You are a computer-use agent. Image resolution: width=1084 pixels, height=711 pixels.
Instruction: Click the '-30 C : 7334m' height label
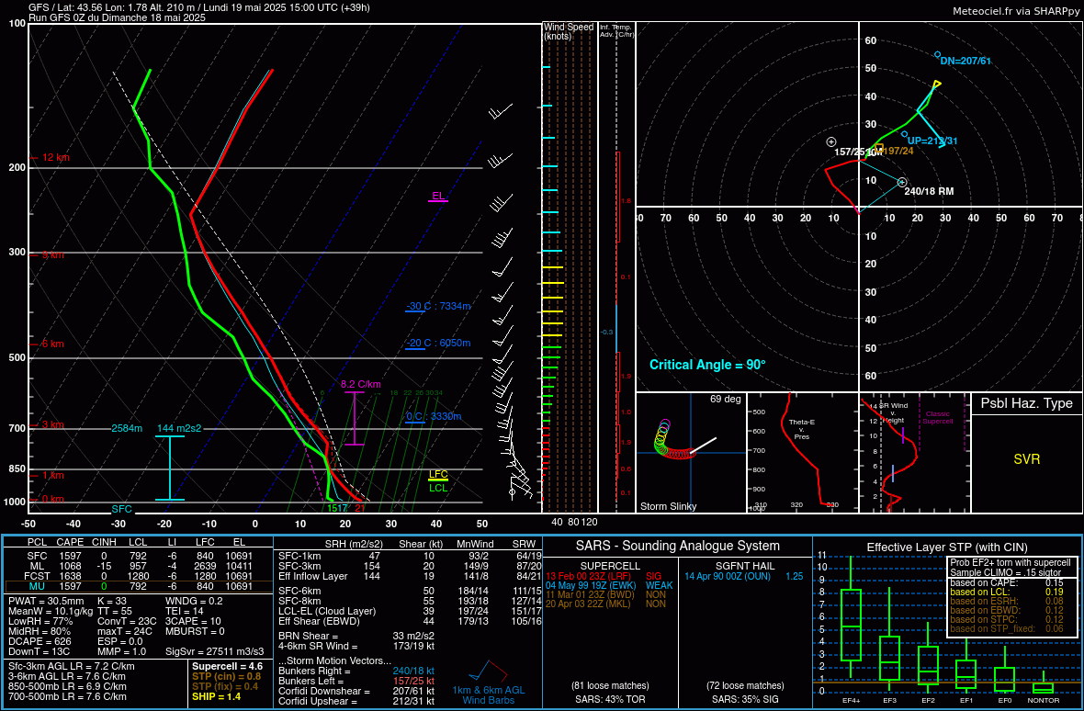point(438,307)
